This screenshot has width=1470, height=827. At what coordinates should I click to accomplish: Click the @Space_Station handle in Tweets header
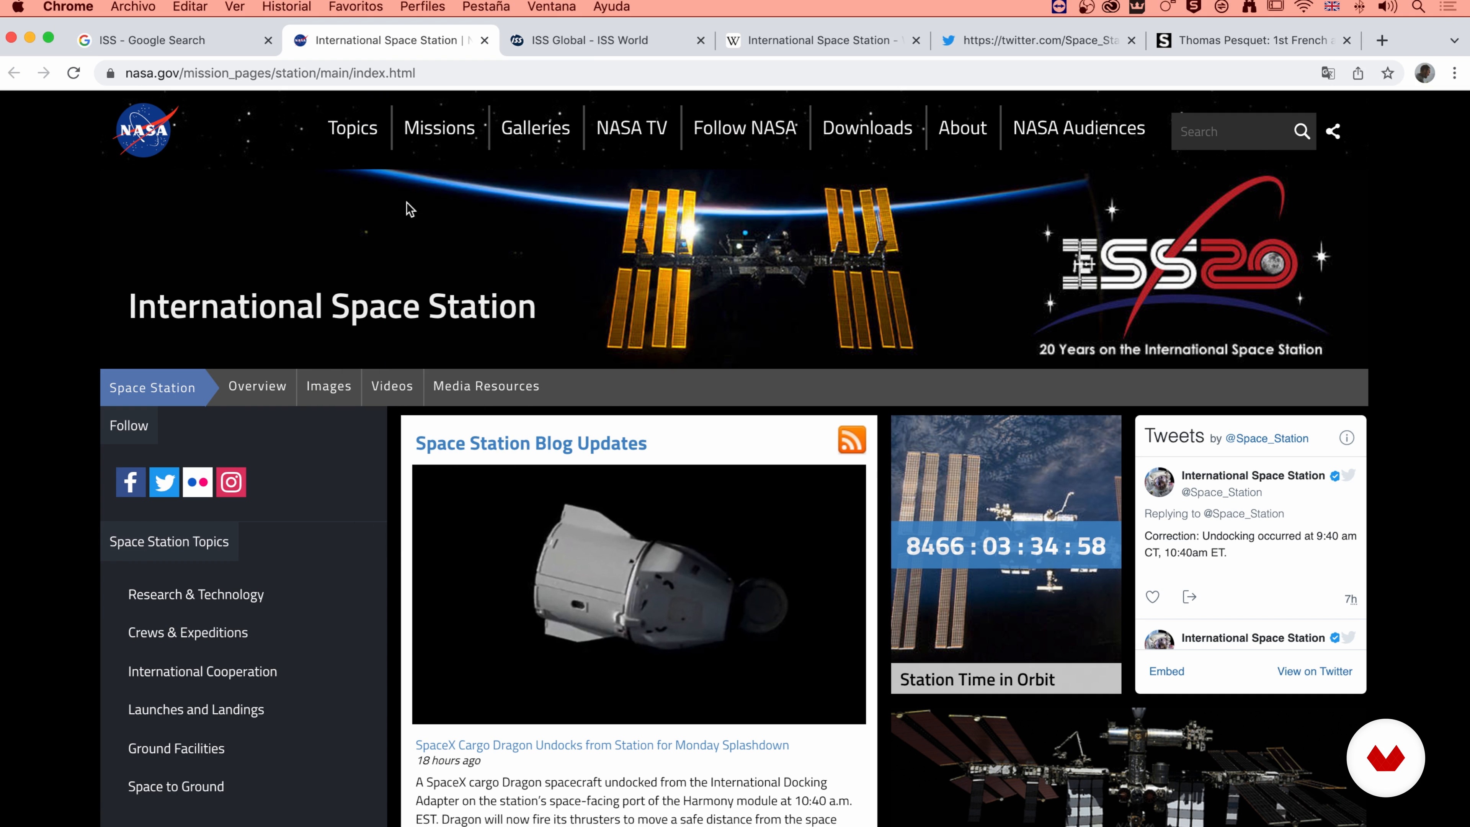point(1267,439)
